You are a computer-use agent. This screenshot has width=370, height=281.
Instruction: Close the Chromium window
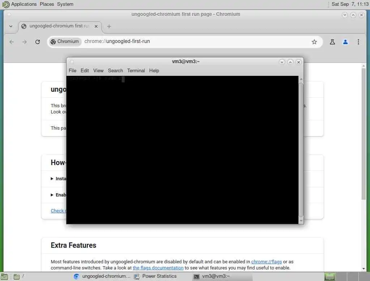click(361, 15)
